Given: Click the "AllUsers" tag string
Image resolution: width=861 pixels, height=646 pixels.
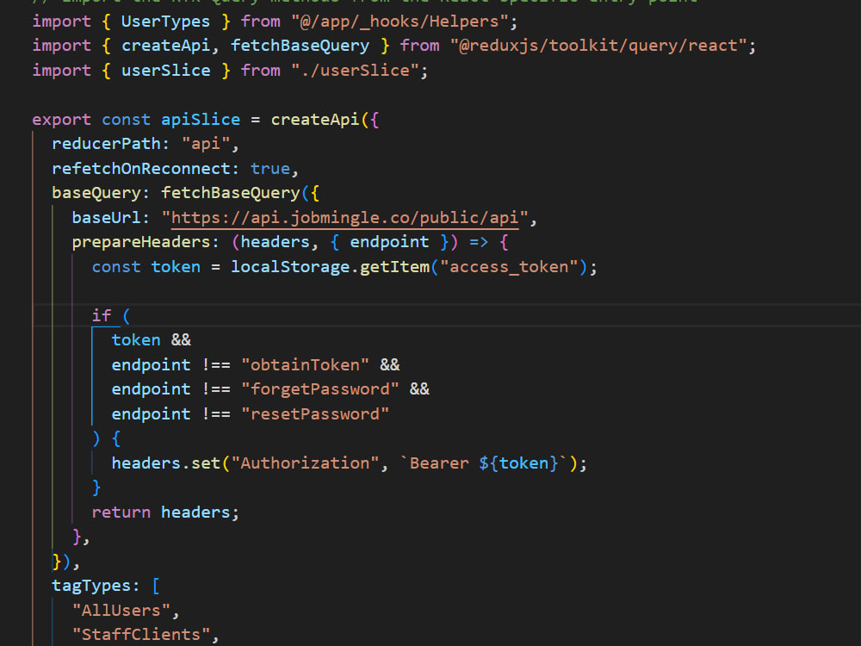Looking at the screenshot, I should pos(121,611).
